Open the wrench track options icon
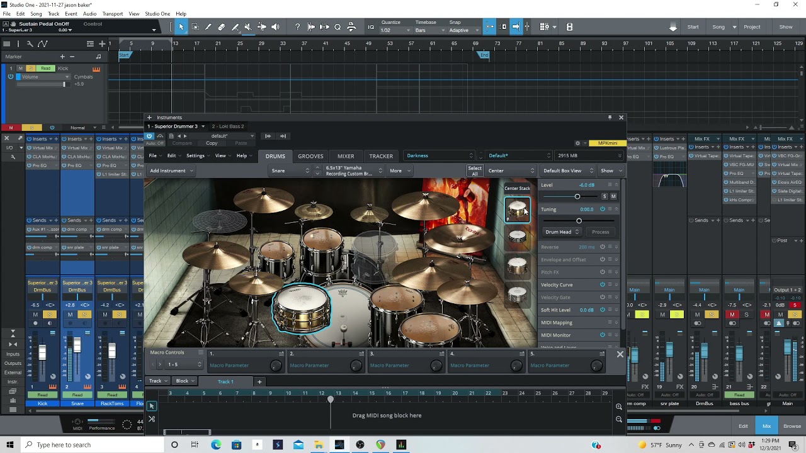Image resolution: width=806 pixels, height=453 pixels. click(x=30, y=43)
